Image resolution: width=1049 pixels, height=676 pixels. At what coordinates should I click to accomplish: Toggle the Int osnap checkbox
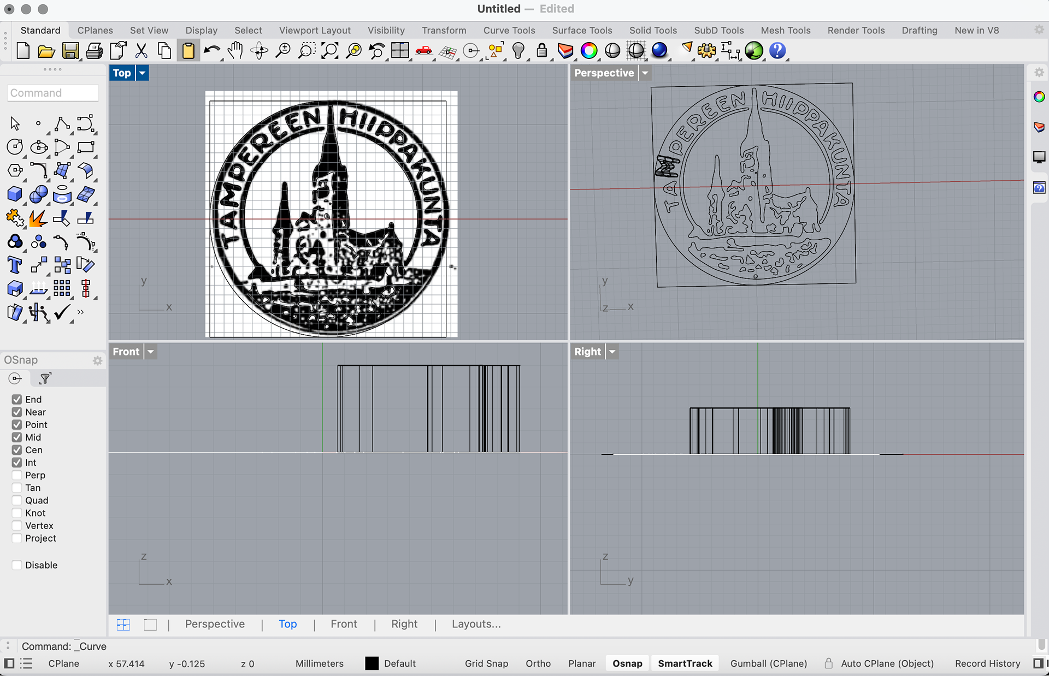pos(17,462)
